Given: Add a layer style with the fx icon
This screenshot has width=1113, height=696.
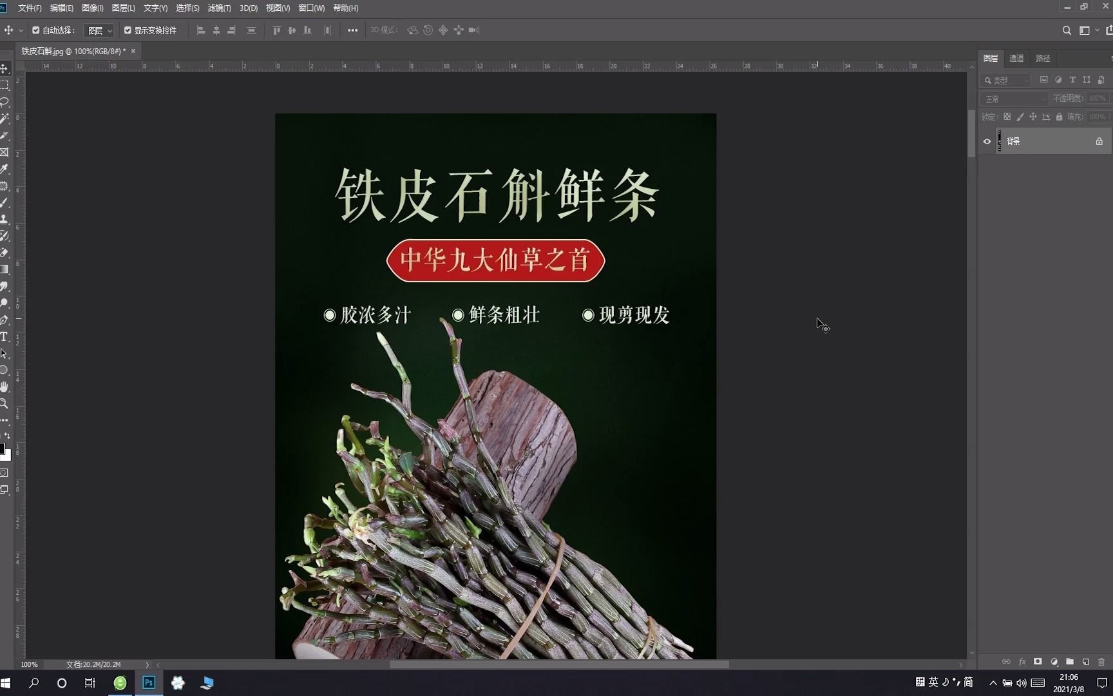Looking at the screenshot, I should tap(1022, 662).
